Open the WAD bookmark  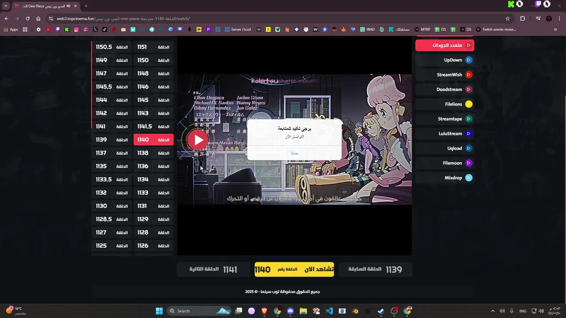coord(367,30)
